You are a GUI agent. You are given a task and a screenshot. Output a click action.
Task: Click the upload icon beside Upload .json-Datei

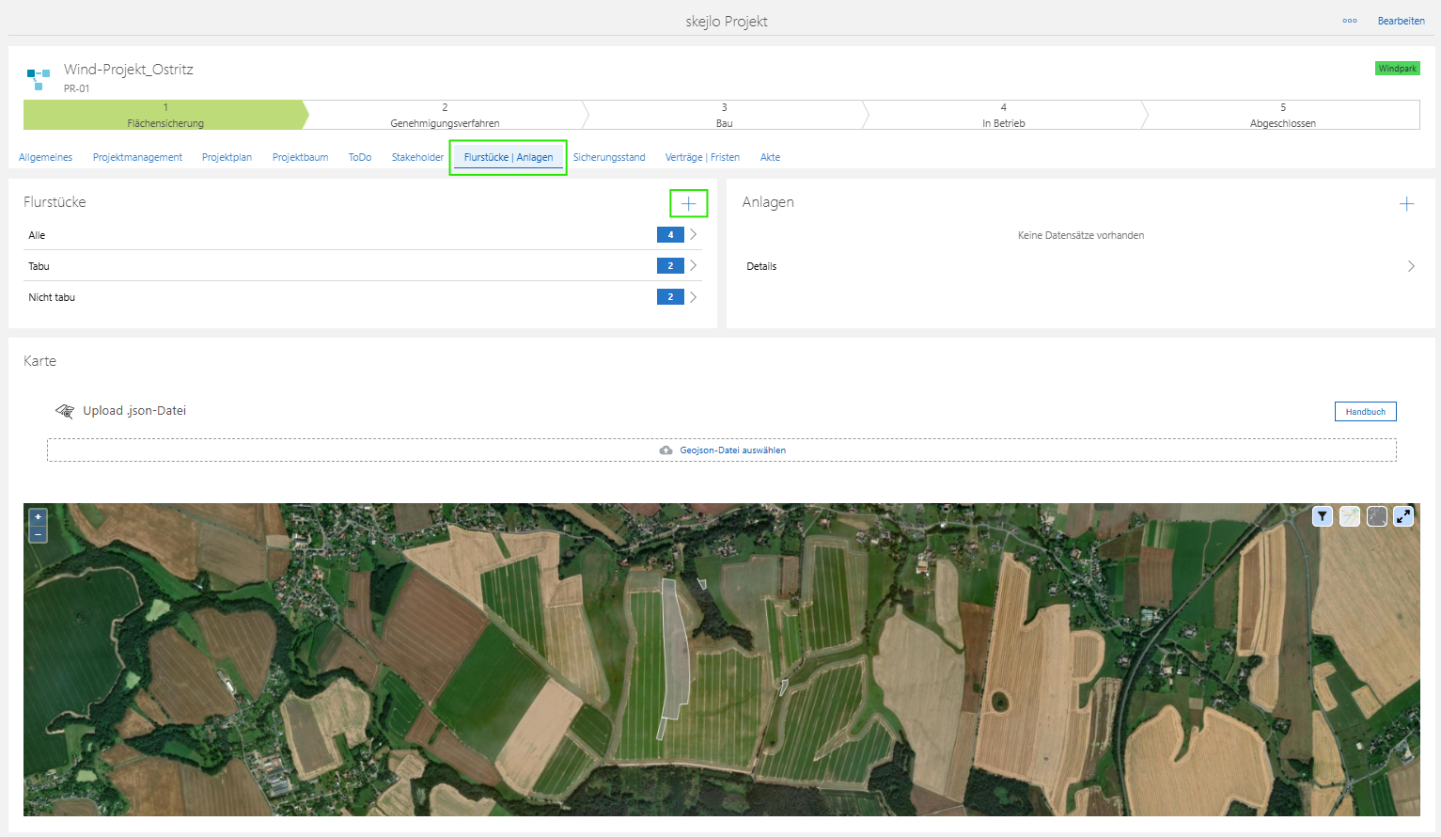[x=65, y=411]
